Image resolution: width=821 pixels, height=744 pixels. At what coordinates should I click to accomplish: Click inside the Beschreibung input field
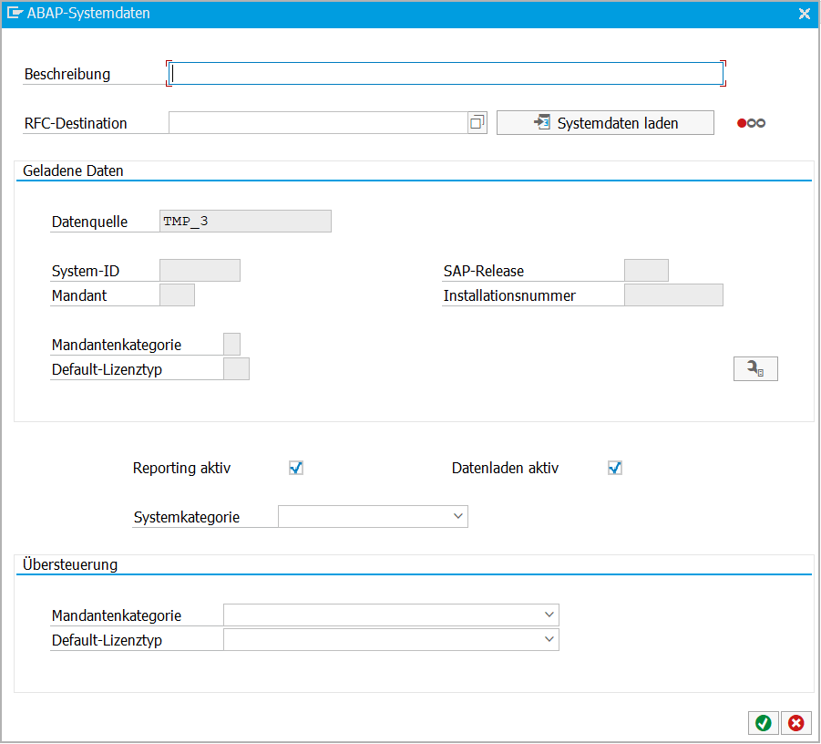[x=446, y=73]
